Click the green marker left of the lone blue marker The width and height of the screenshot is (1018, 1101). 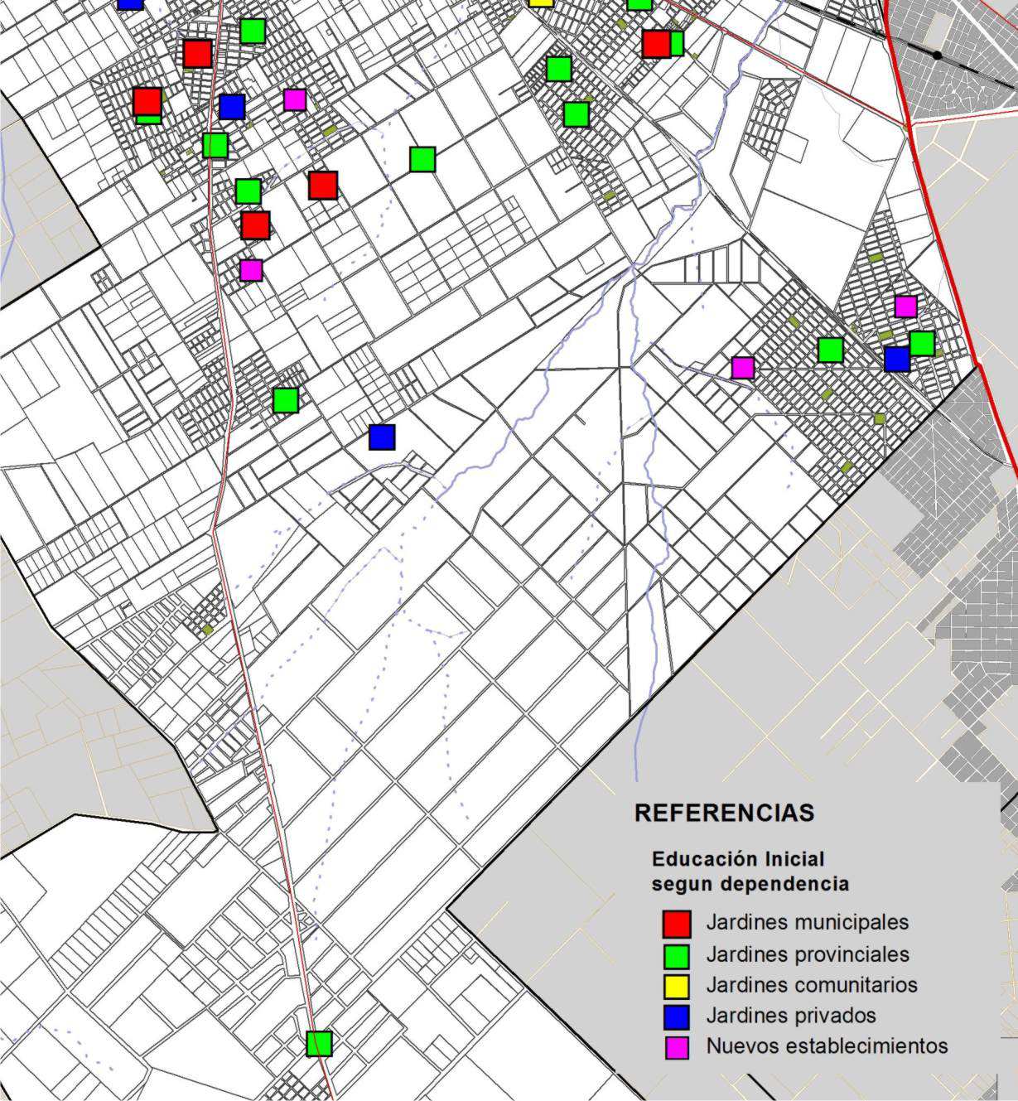[x=286, y=400]
